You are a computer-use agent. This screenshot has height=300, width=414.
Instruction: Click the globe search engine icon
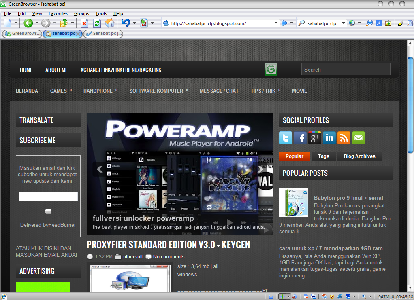coord(352,23)
